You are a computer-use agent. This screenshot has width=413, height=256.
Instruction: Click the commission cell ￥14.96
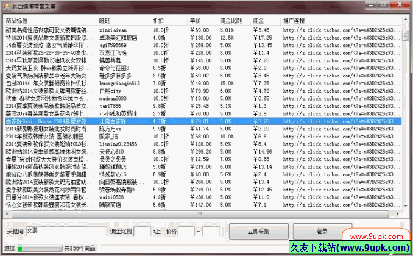(263, 152)
